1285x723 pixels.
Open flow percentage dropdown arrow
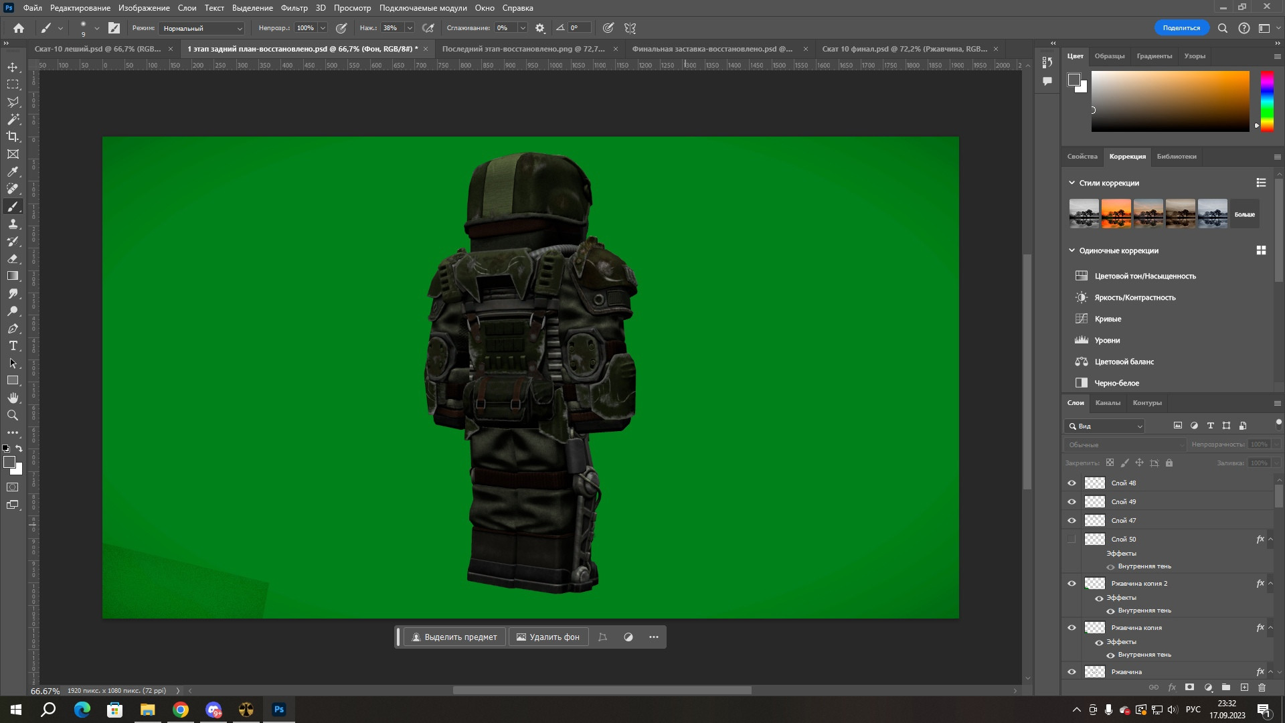[410, 28]
